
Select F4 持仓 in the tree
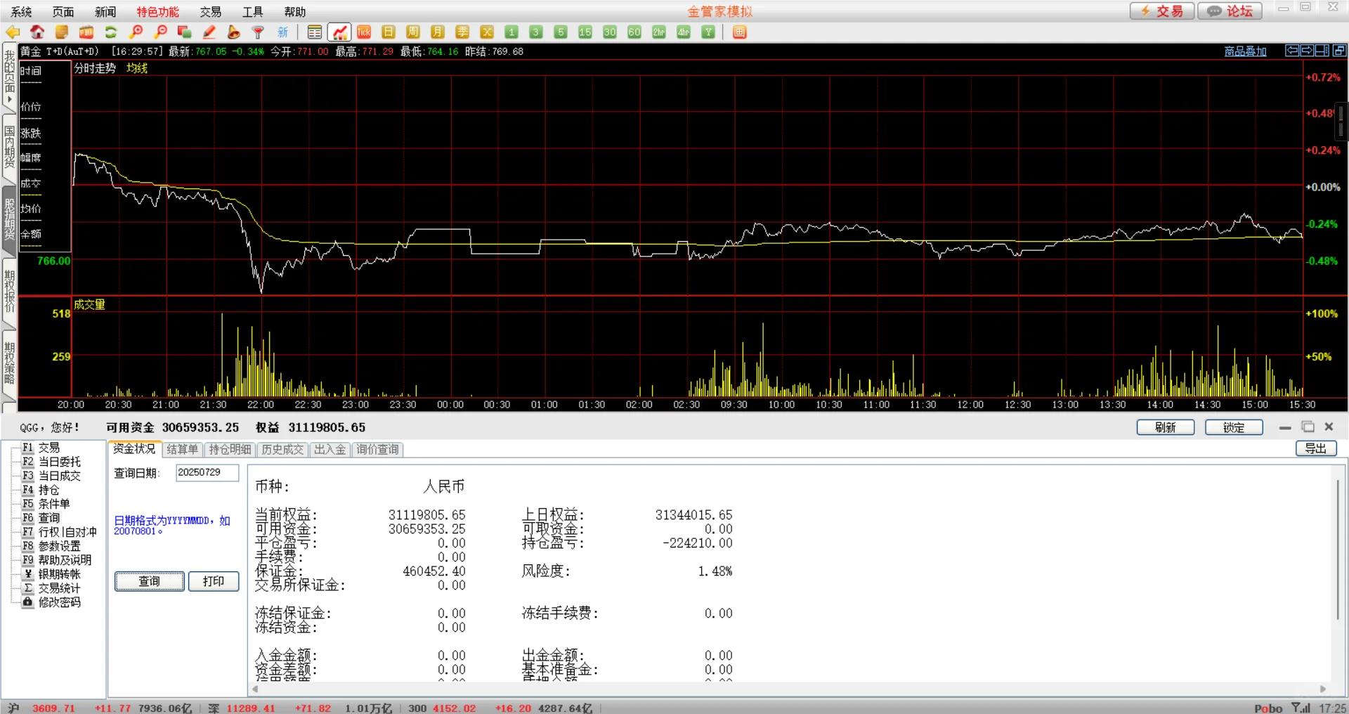[41, 490]
